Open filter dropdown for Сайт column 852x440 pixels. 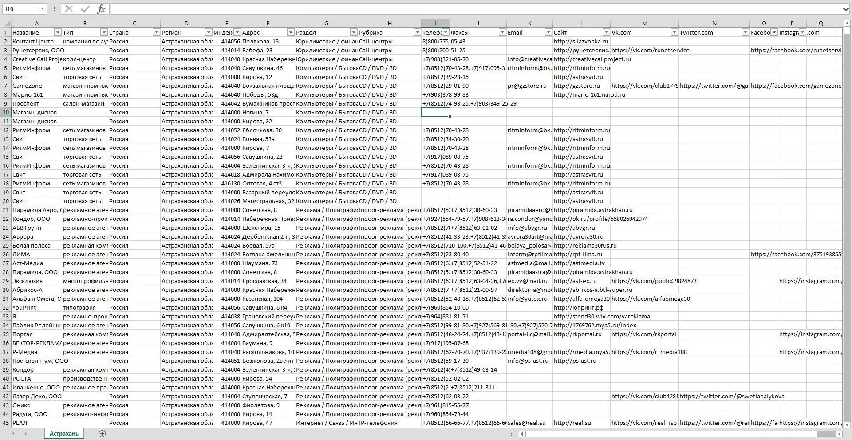point(606,32)
